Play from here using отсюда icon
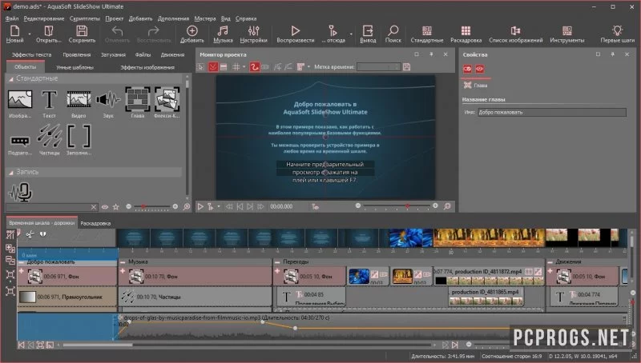Image resolution: width=641 pixels, height=363 pixels. pos(333,31)
